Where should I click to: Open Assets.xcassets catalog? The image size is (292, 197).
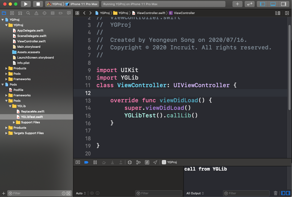[x=28, y=52]
